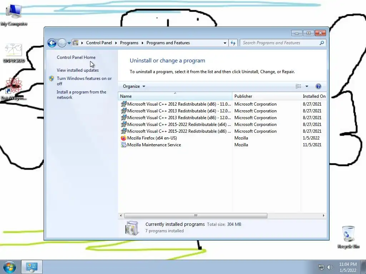Select Visual C++ 2013 Redistributable (x86) row
The image size is (366, 274).
[222, 118]
